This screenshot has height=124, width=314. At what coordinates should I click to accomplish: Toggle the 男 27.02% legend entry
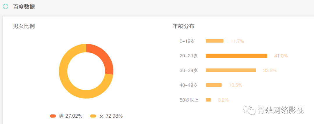pyautogui.click(x=66, y=116)
